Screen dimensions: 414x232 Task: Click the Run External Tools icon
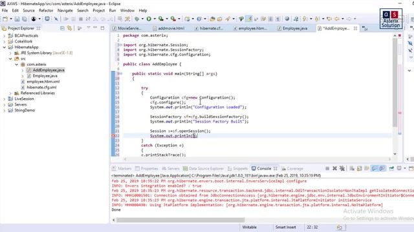[x=173, y=19]
